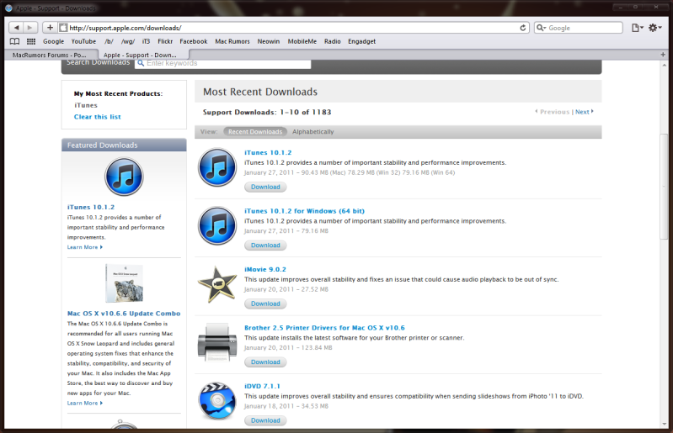Image resolution: width=673 pixels, height=433 pixels.
Task: Open the /b/ bookmark
Action: [x=109, y=41]
